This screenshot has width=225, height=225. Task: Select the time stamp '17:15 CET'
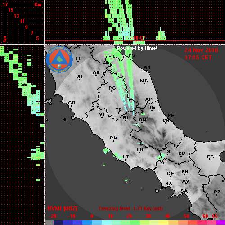tap(198, 58)
